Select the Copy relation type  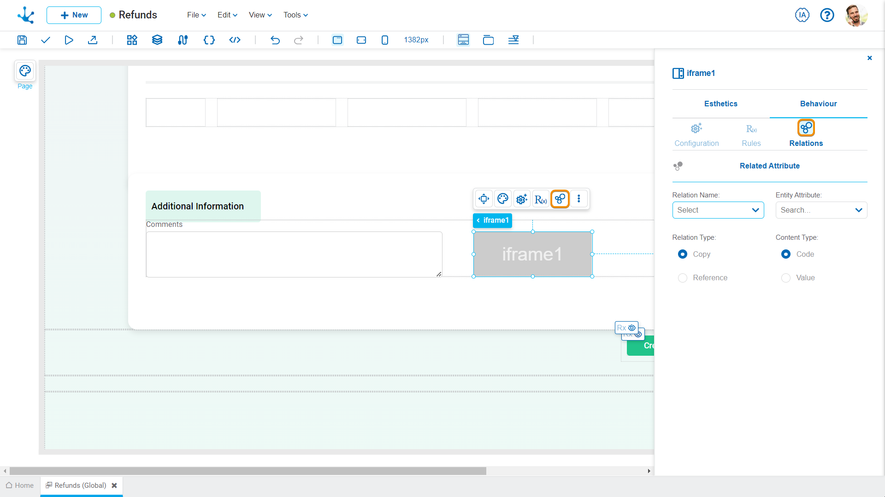[x=683, y=254]
